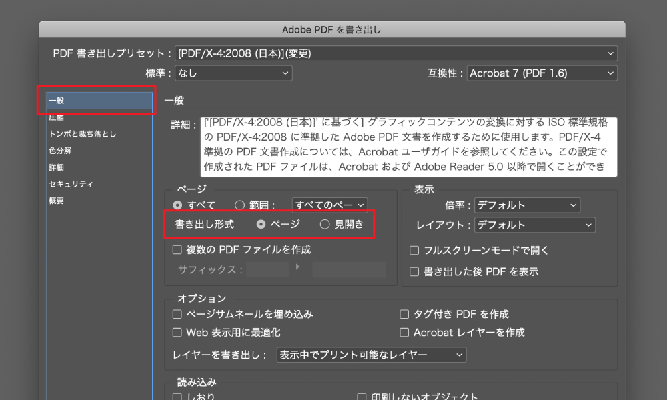Open the レイアウト dropdown
The image size is (667, 400).
pos(535,225)
